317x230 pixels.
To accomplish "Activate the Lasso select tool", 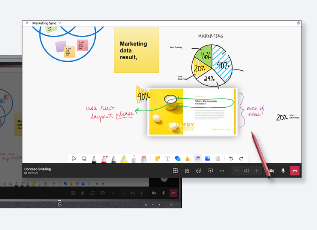I will point(84,158).
